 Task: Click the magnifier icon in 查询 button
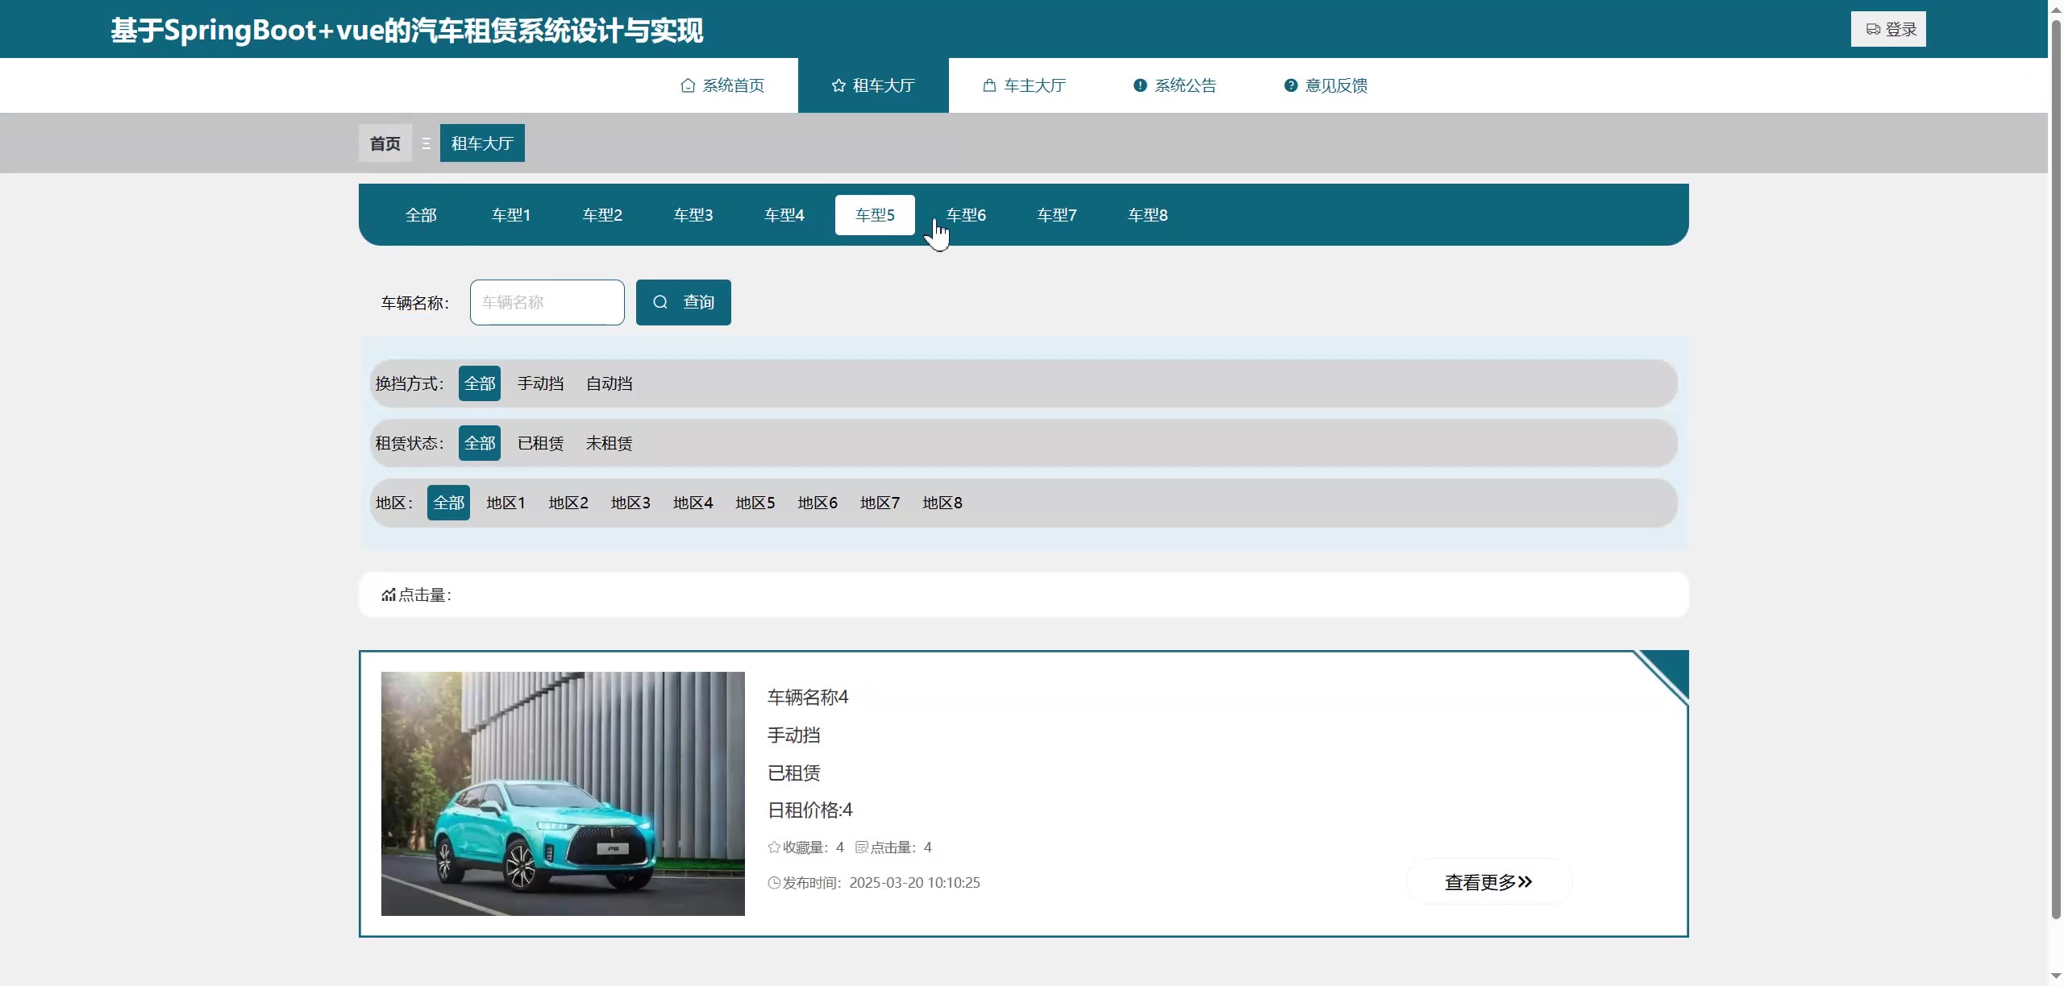660,302
